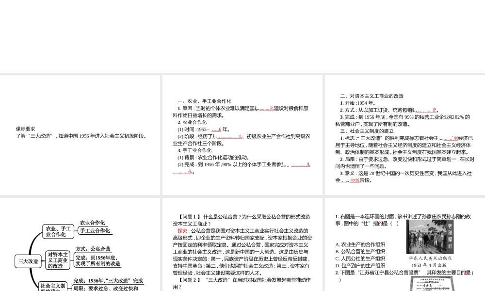The height and width of the screenshot is (291, 485).
Task: Click the branch "完成:到1956年底,实现了所有制的改造"
Action: 98,261
